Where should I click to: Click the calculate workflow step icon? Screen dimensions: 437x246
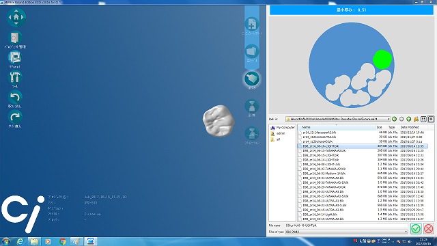[x=252, y=106]
